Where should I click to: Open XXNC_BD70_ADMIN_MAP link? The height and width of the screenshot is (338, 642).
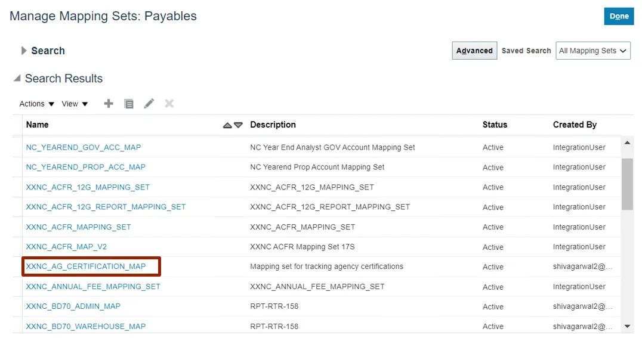pos(73,306)
